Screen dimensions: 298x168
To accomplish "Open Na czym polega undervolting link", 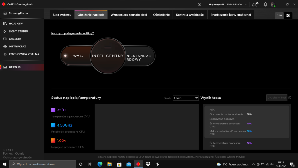I will (72, 33).
